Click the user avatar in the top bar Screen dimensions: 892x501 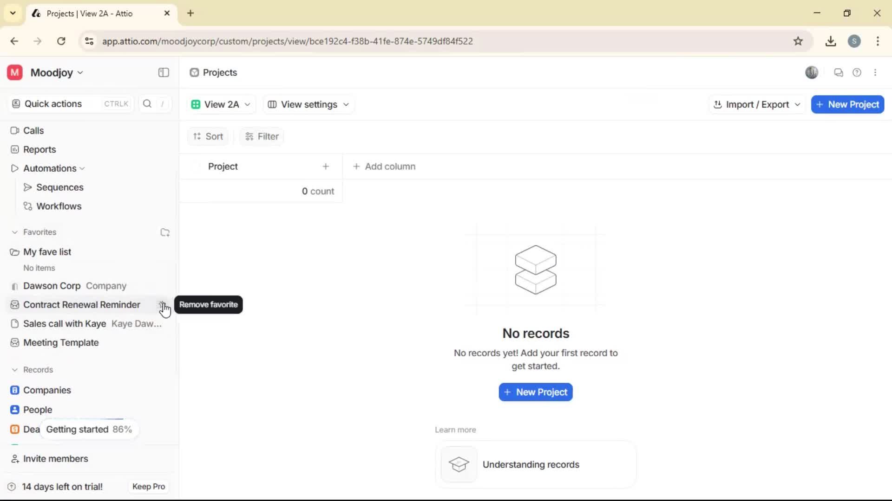[x=812, y=72]
